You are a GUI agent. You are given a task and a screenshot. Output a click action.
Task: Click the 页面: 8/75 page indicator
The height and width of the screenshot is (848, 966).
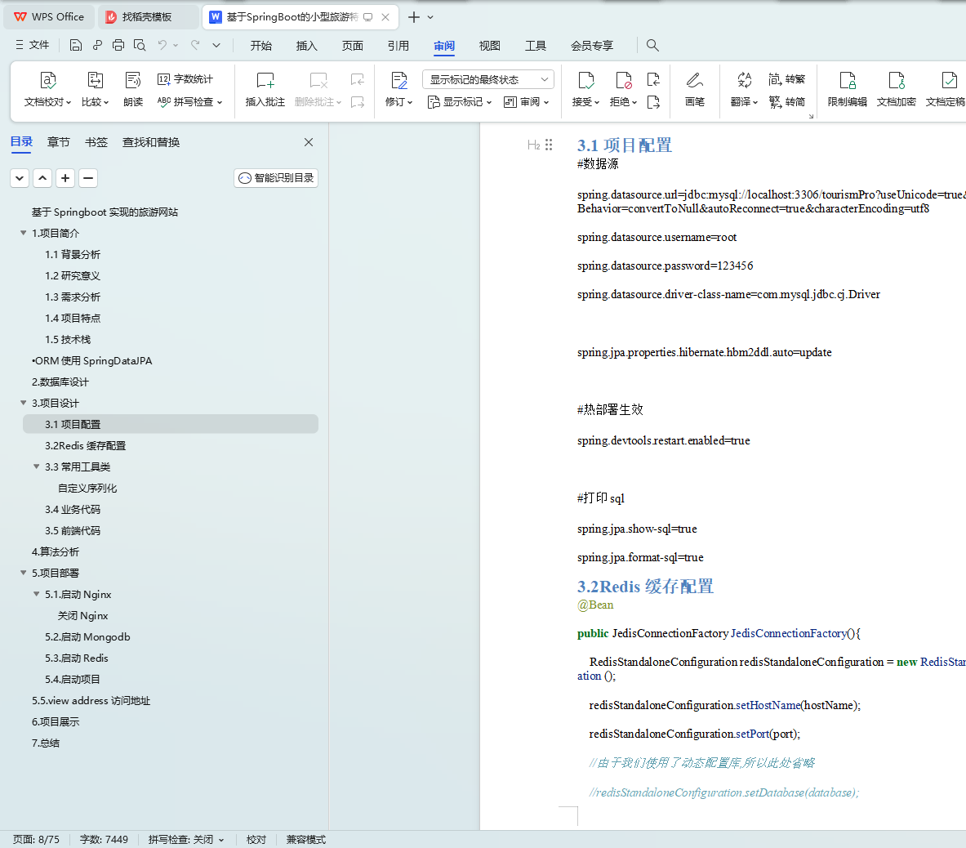point(37,839)
